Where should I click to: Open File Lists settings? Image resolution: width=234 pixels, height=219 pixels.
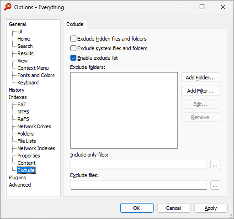pos(27,141)
